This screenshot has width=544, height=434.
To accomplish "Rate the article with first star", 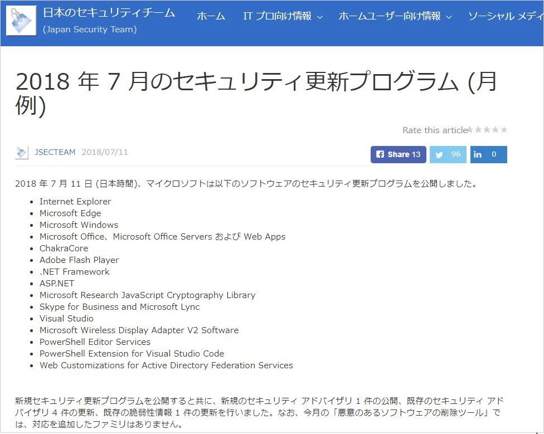I will (470, 130).
